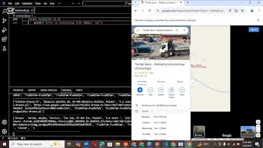Open Manage gear in VS Code activity bar
The width and height of the screenshot is (263, 148).
pyautogui.click(x=4, y=131)
